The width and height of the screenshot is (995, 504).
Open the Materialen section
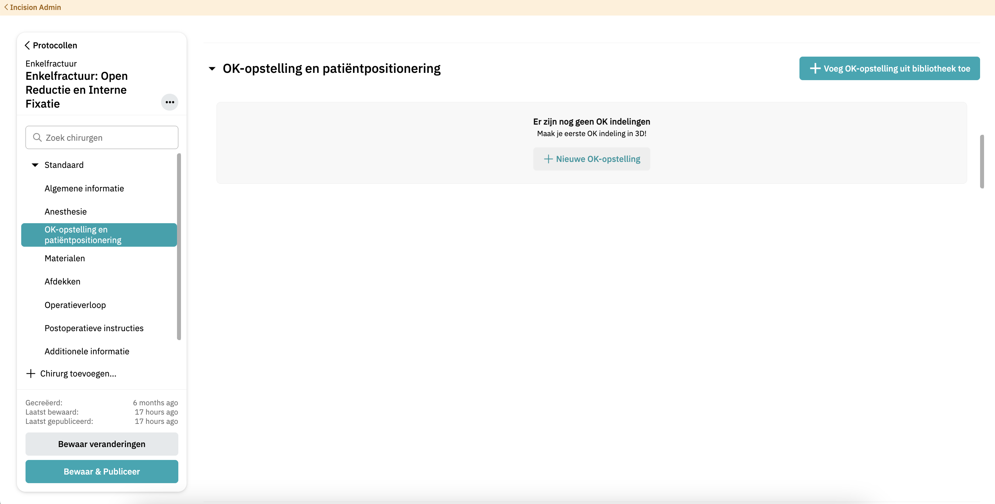pyautogui.click(x=65, y=258)
